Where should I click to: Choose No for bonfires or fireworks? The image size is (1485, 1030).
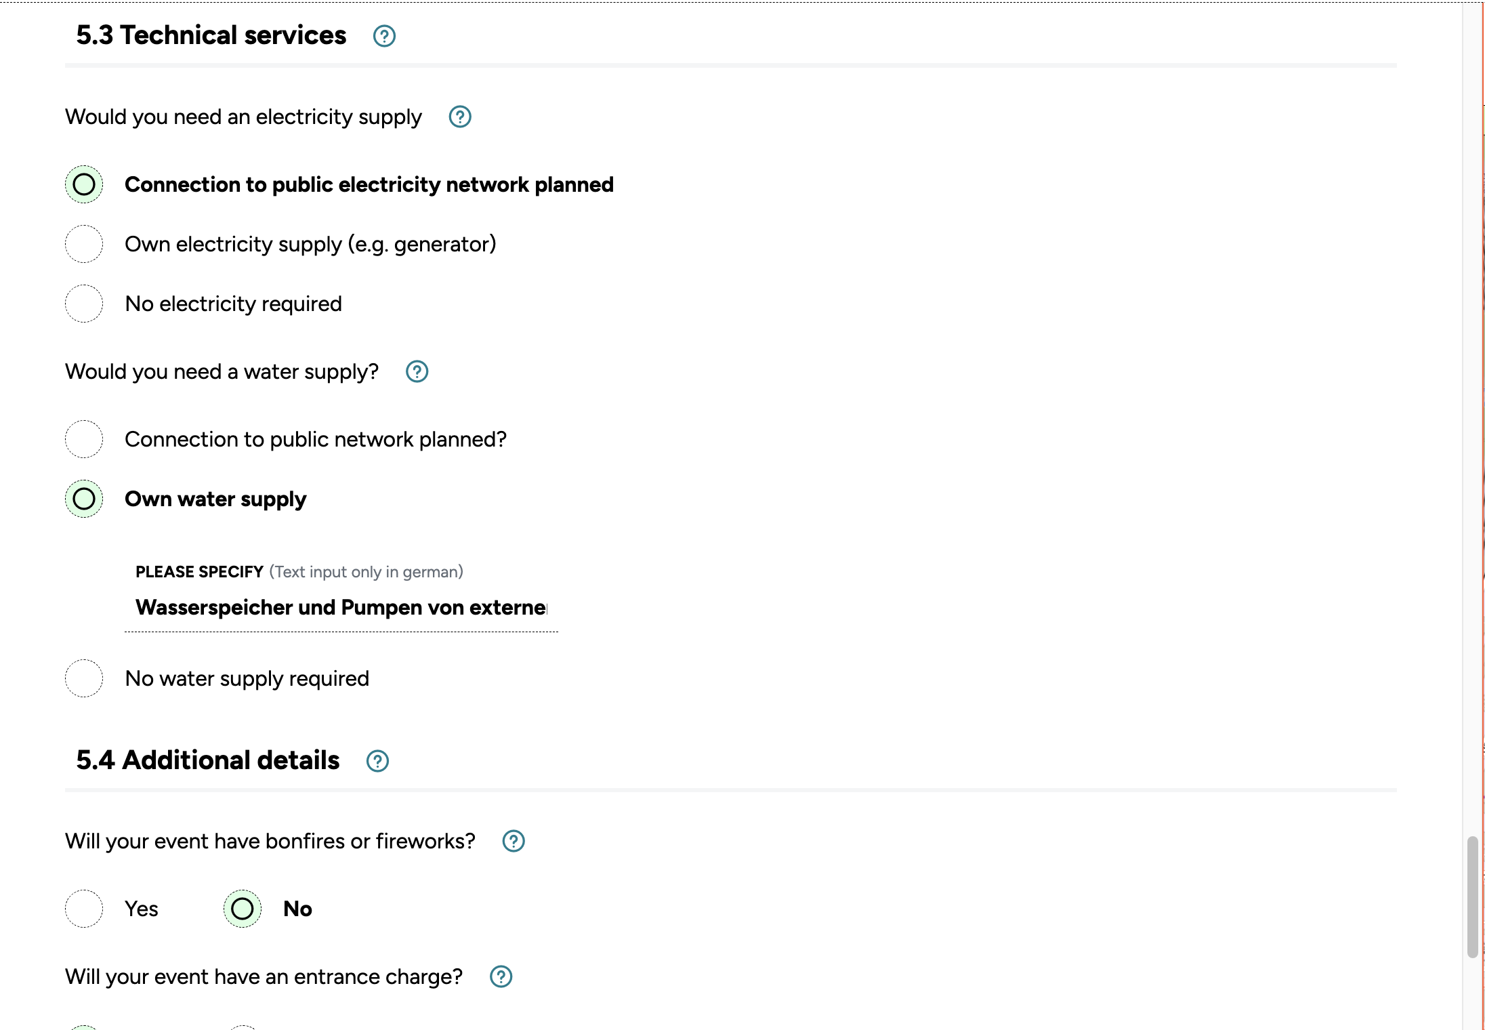(x=243, y=909)
